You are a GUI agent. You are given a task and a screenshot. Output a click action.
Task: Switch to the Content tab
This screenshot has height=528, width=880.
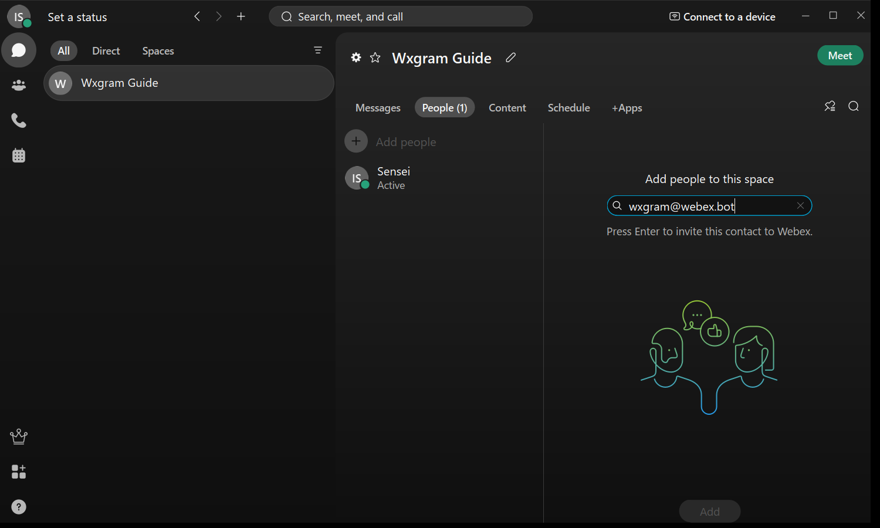pyautogui.click(x=507, y=108)
